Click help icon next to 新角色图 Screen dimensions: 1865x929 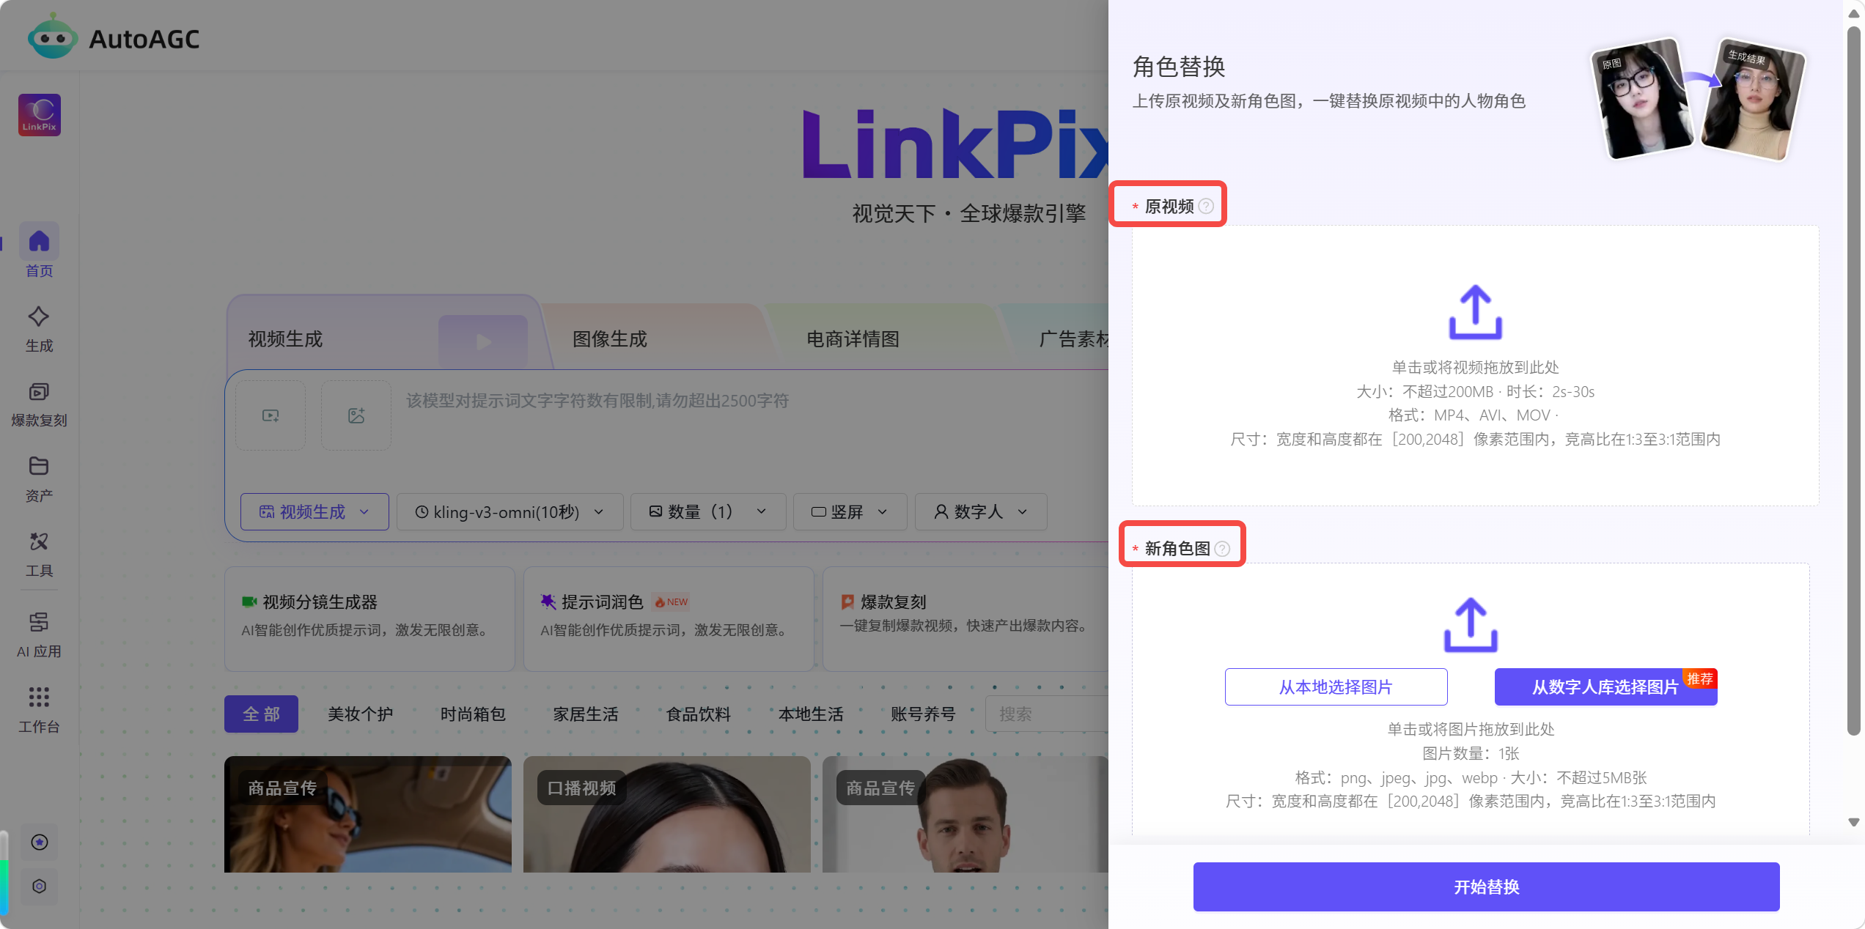coord(1222,549)
